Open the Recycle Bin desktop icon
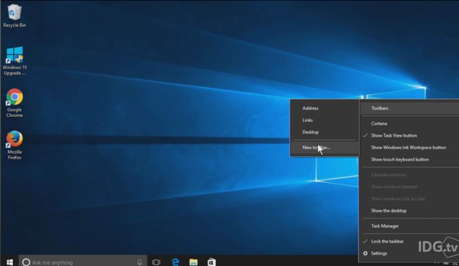 [14, 16]
